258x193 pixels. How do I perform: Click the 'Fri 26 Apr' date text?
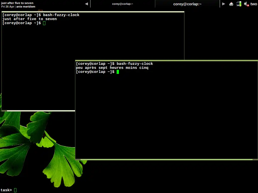(8, 7)
